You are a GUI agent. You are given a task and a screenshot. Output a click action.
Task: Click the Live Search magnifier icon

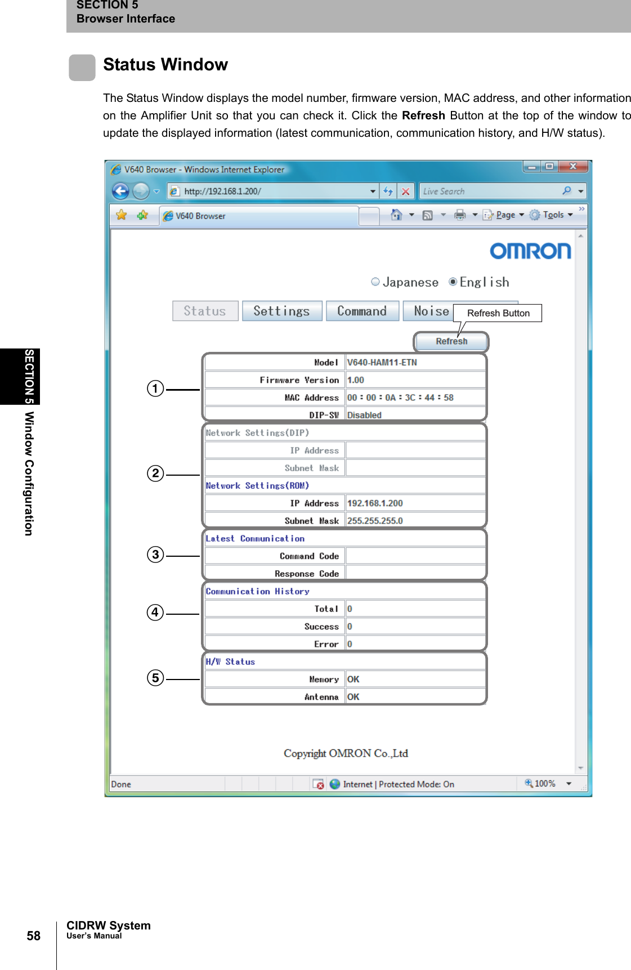coord(567,191)
